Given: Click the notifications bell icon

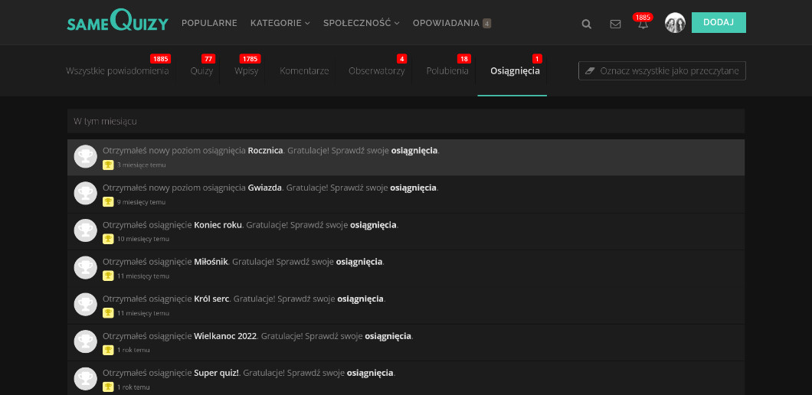Looking at the screenshot, I should point(643,24).
